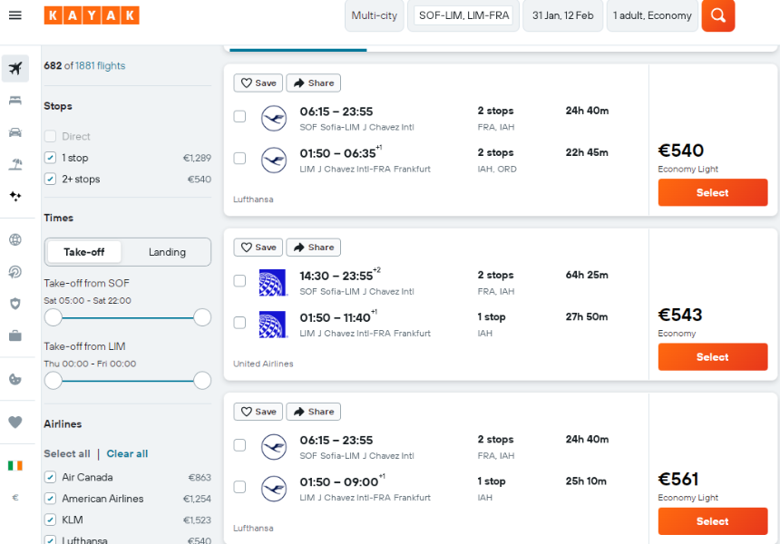The image size is (780, 544).
Task: Switch to the Take-off times tab
Action: coord(84,252)
